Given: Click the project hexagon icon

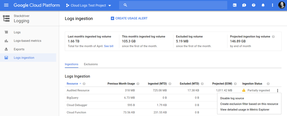Looking at the screenshot, I should [x=68, y=5].
